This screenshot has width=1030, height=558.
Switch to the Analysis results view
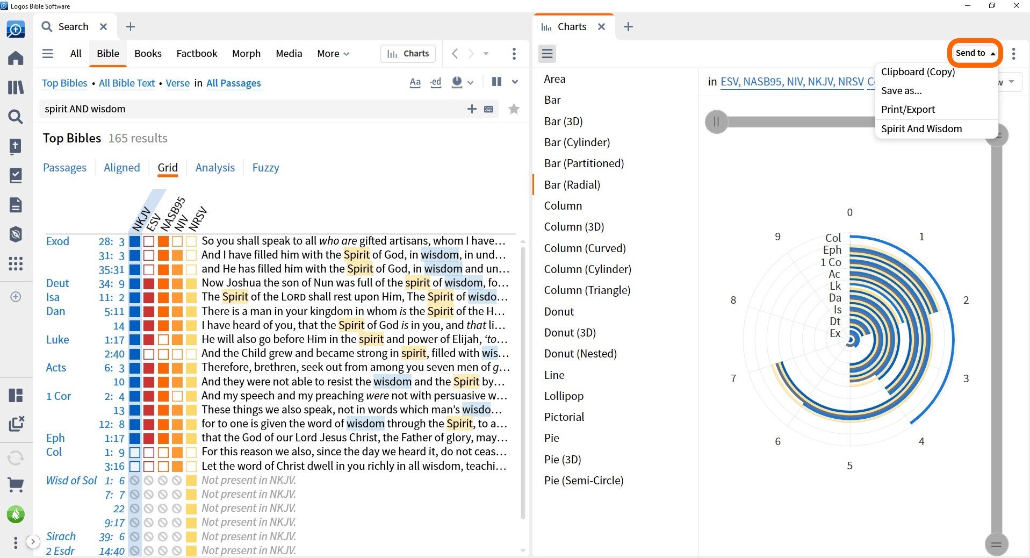215,168
